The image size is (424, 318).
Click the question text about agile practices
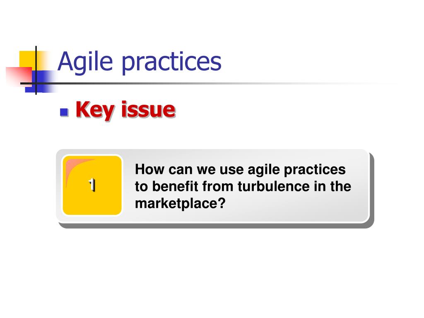tap(243, 186)
